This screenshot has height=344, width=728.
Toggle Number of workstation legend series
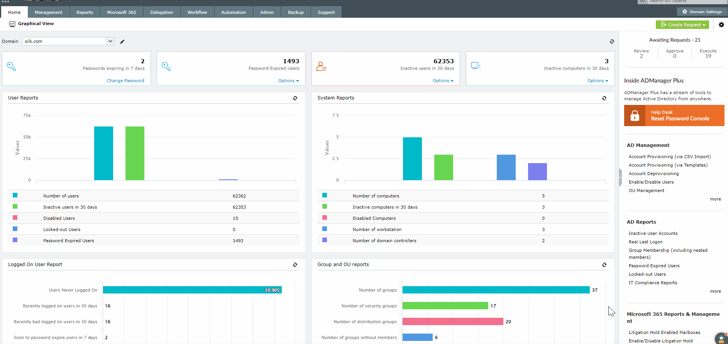point(325,229)
